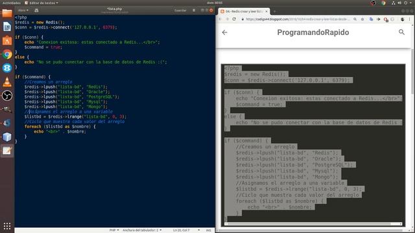415x233 pixels.
Task: Go back in Chrome browser
Action: tap(220, 19)
